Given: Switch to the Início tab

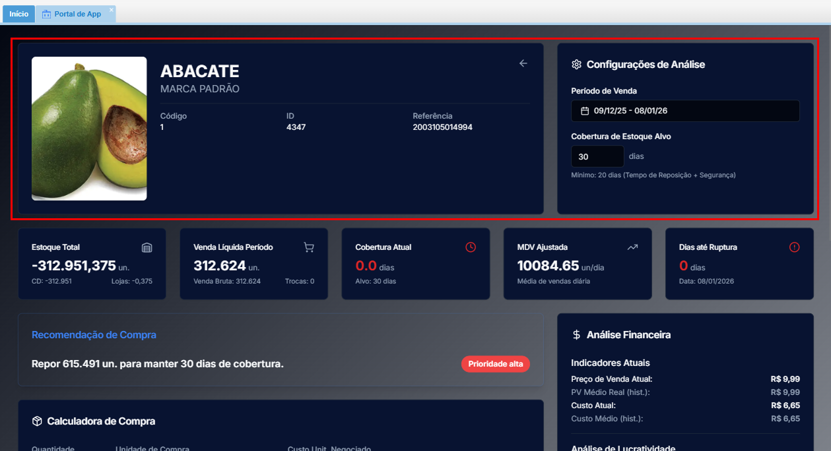Looking at the screenshot, I should click(x=18, y=14).
